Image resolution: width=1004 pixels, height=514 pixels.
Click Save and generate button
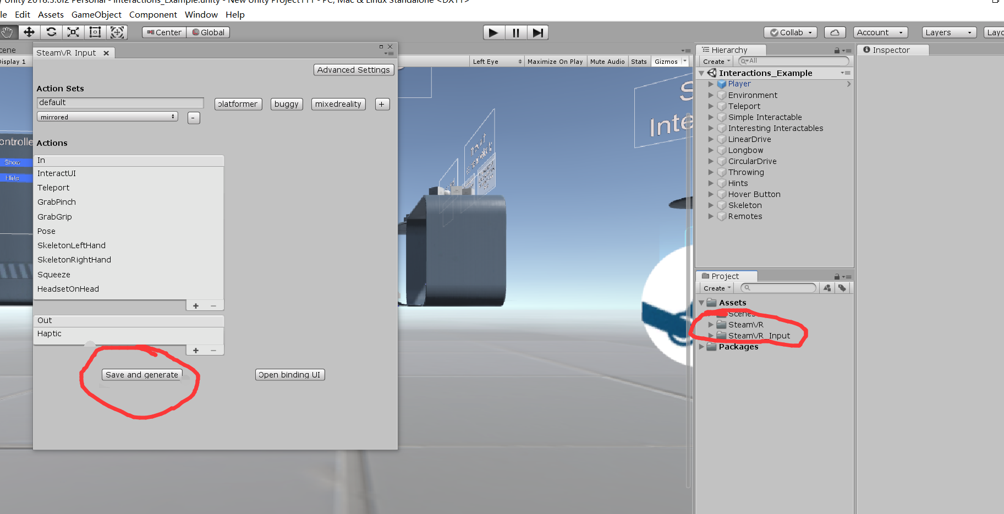[142, 375]
